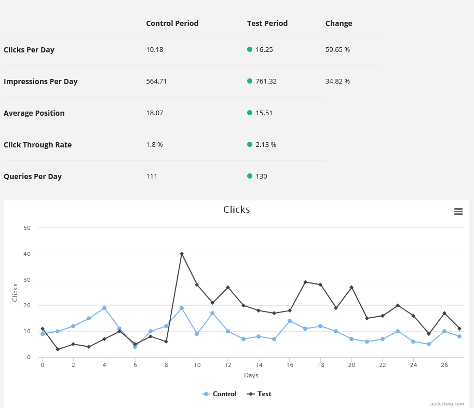Click the Change column header
This screenshot has width=474, height=408.
click(x=338, y=23)
